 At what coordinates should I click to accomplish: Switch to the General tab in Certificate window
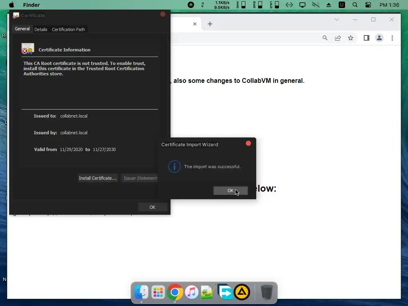pyautogui.click(x=22, y=29)
